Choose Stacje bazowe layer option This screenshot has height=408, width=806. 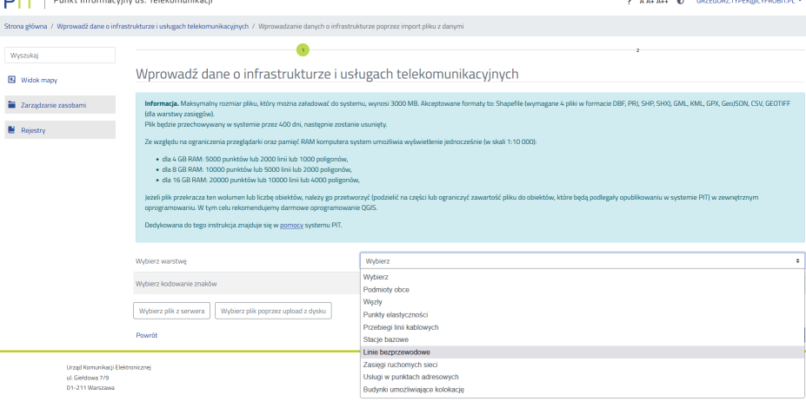583,339
